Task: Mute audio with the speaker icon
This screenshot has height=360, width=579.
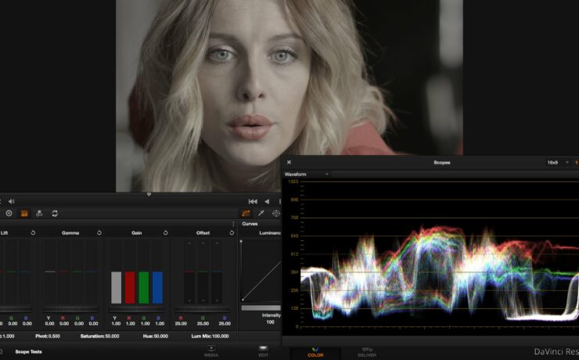Action: (12, 201)
